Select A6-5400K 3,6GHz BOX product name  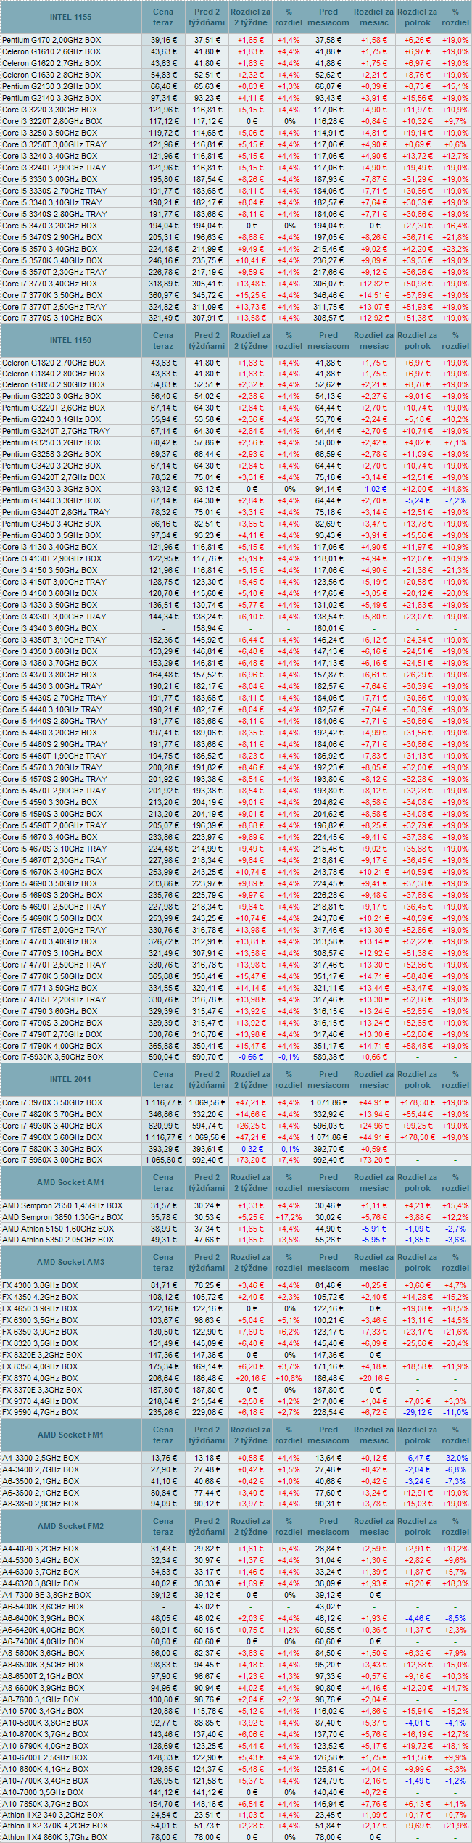[x=44, y=1607]
